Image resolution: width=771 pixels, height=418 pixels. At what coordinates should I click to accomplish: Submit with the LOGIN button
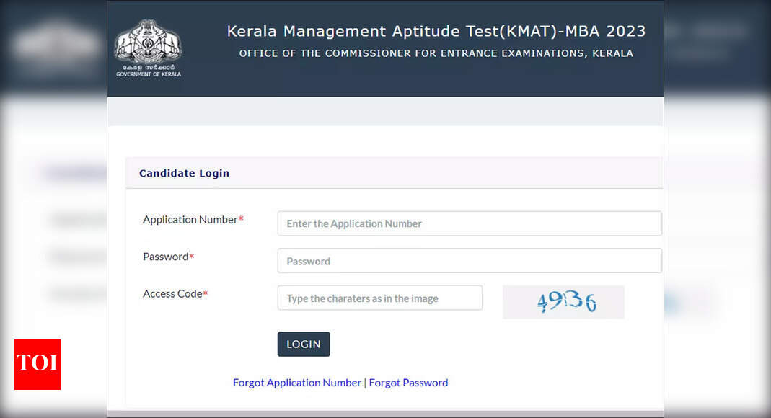[x=304, y=344]
